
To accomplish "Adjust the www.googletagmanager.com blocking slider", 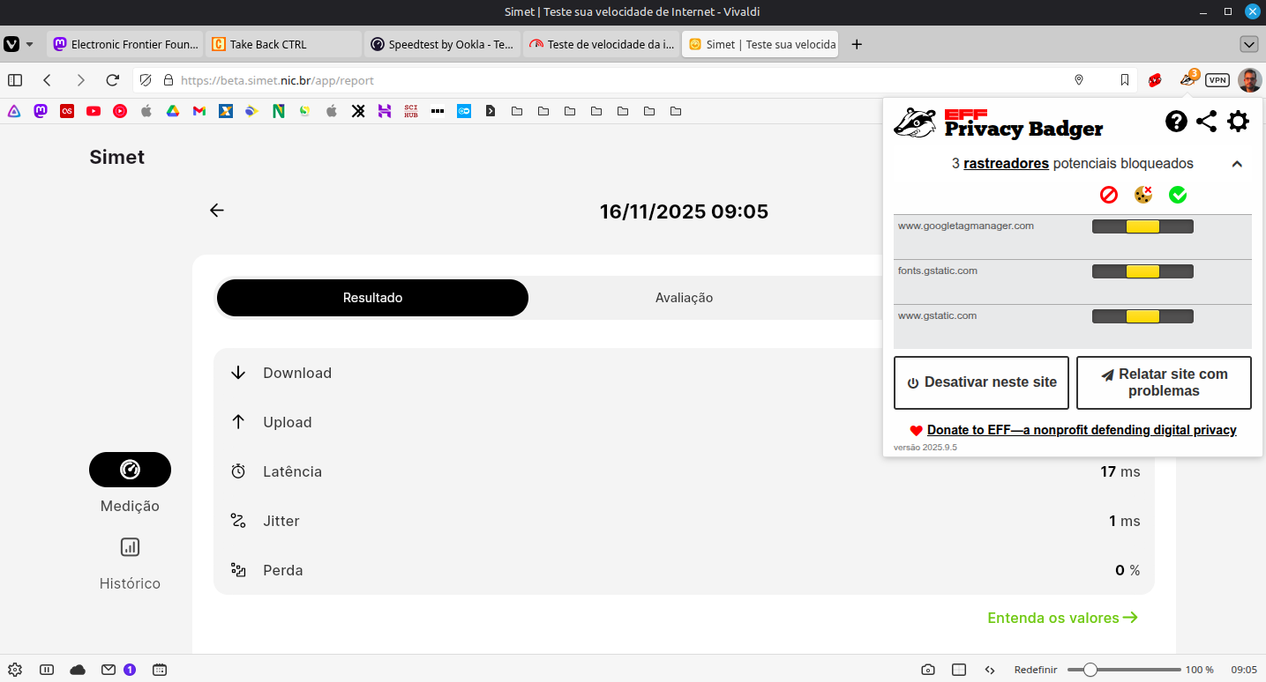I will [1142, 226].
